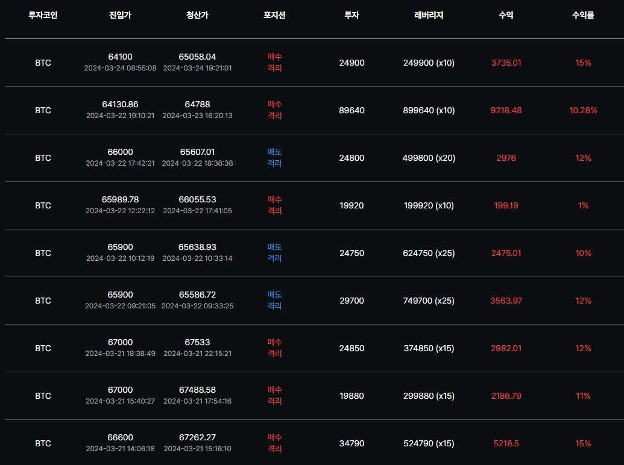
Task: Click the 64130.86 entry price
Action: coord(121,104)
